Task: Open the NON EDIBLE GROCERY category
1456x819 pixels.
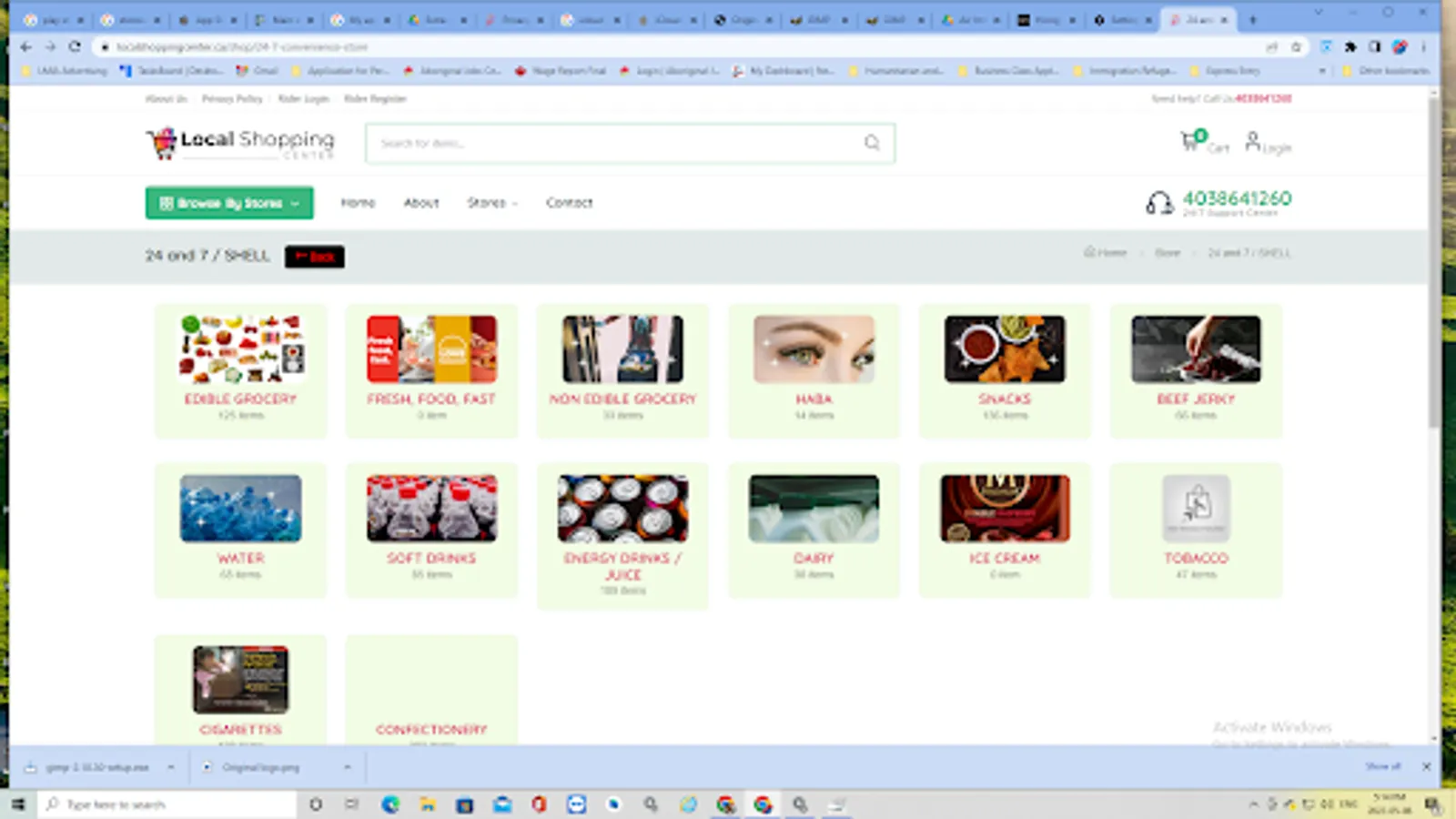Action: click(622, 371)
